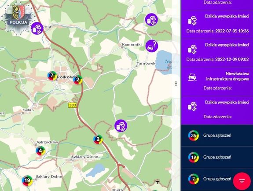Select the waste dump report dated 2022-12-09 09:02
This screenshot has height=191, width=253.
coord(217,53)
